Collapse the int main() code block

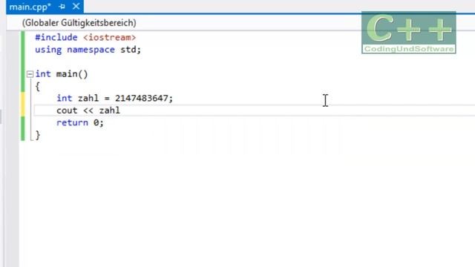(x=30, y=74)
